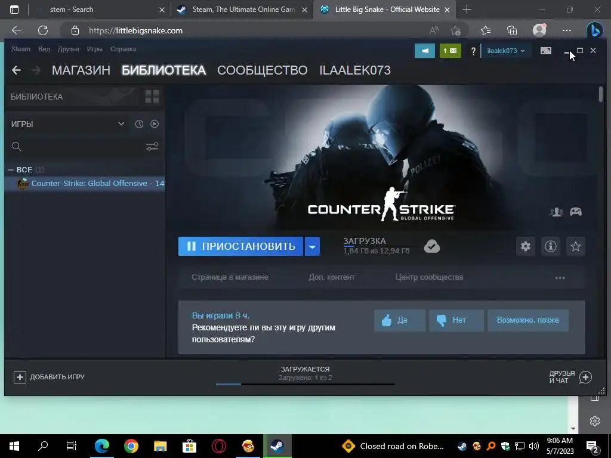The image size is (611, 458).
Task: Open the ilaalek073 account dropdown
Action: [x=505, y=51]
